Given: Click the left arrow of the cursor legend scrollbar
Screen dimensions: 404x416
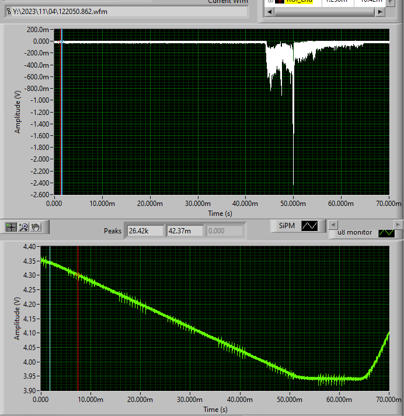Looking at the screenshot, I should tap(269, 12).
